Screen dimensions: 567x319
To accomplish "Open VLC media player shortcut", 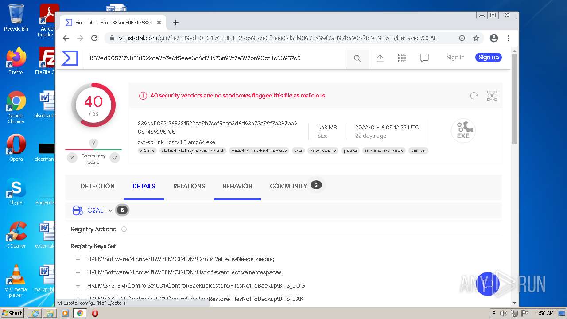I will pos(16,281).
